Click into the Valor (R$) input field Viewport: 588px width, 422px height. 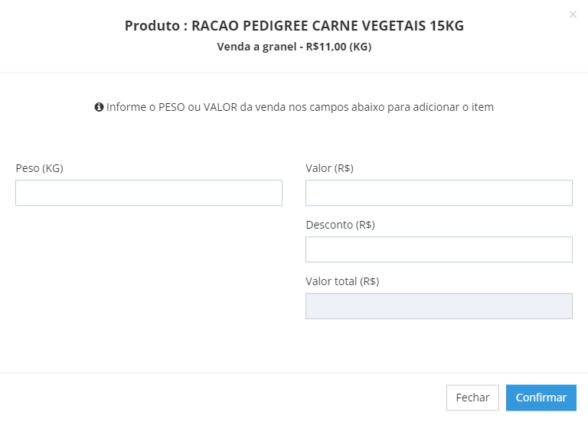coord(439,193)
